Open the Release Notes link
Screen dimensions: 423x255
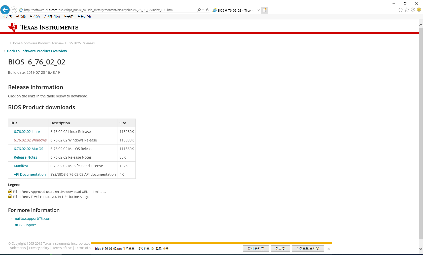coord(25,157)
